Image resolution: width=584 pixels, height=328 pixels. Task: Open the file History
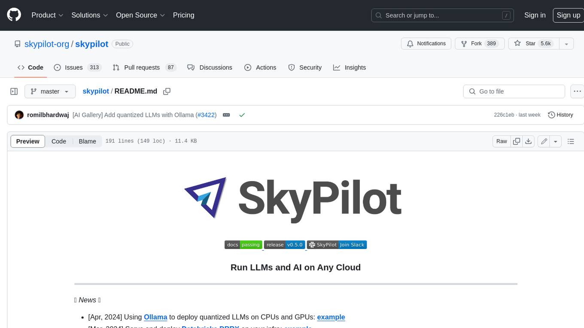point(560,115)
